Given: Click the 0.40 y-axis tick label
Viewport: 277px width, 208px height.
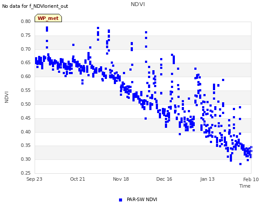Looking at the screenshot, I should (26, 132).
